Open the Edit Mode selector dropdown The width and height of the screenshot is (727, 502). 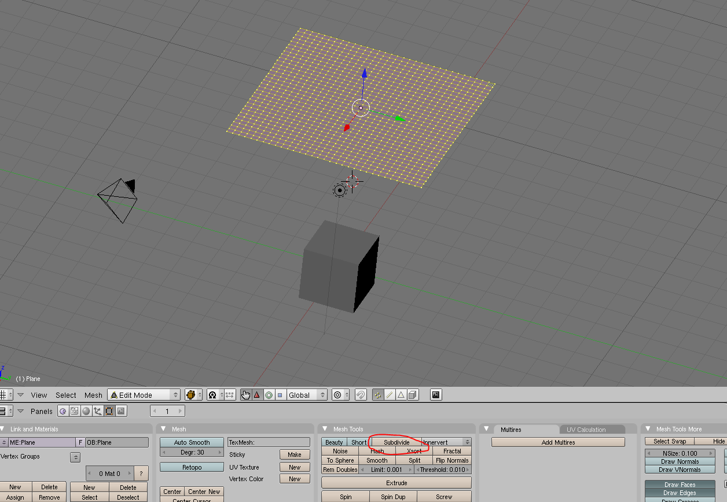click(x=144, y=395)
